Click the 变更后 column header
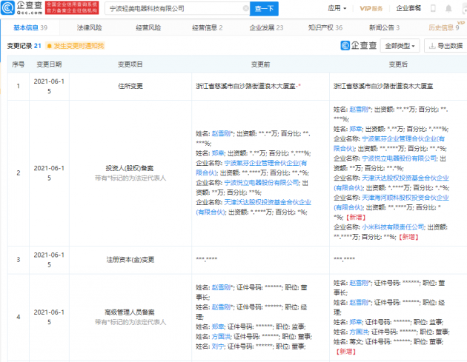This screenshot has width=467, height=362. click(398, 64)
